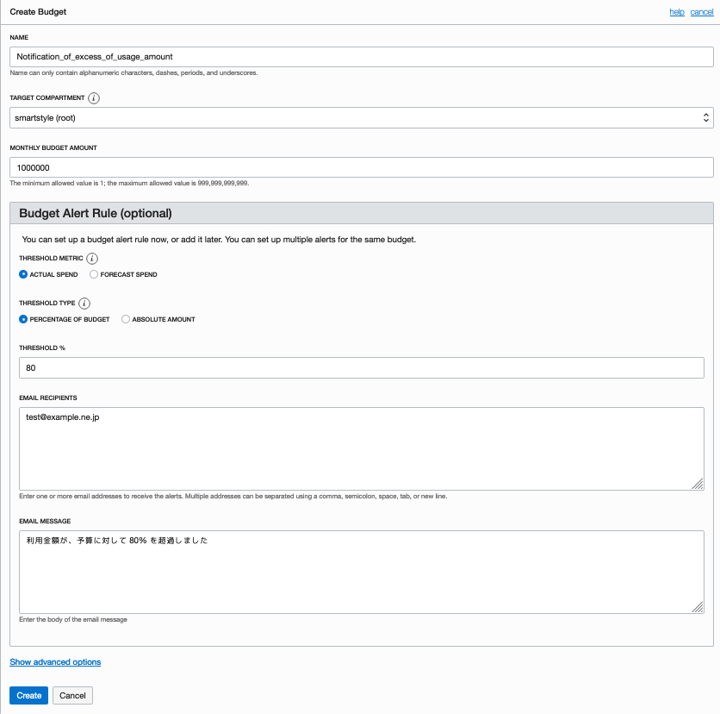This screenshot has height=714, width=720.
Task: Click the Cancel button at bottom
Action: [72, 696]
